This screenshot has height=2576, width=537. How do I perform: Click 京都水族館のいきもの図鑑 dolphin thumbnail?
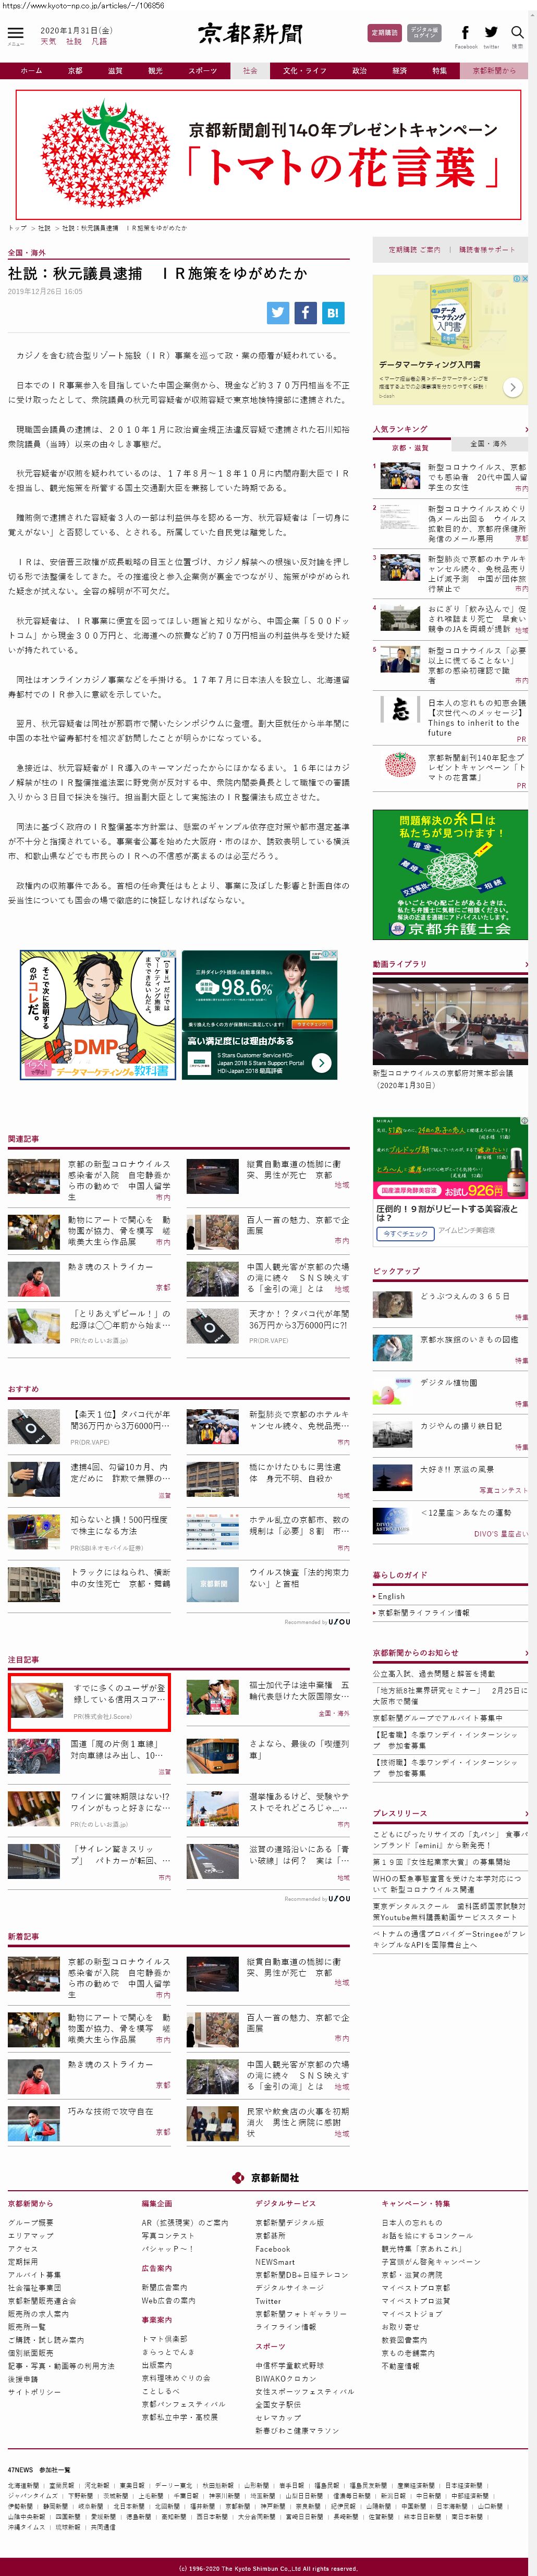click(392, 1347)
